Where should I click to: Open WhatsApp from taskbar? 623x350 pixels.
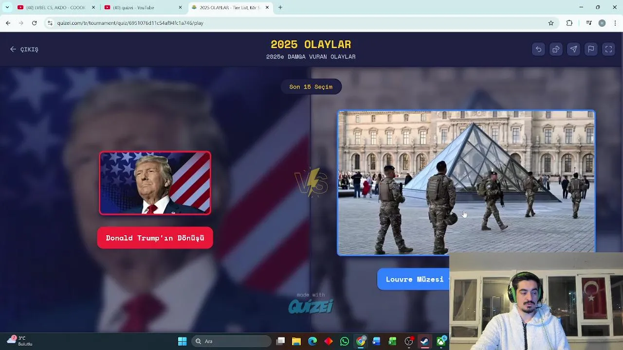[x=345, y=341]
